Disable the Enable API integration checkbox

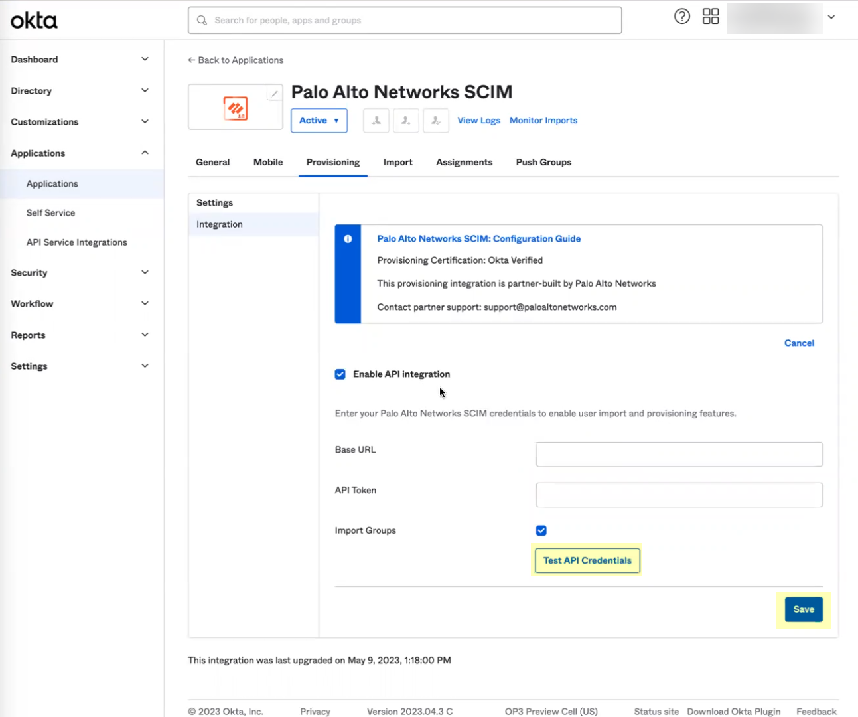(x=340, y=374)
